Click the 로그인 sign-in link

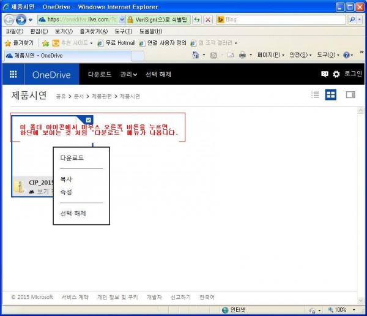click(x=353, y=74)
